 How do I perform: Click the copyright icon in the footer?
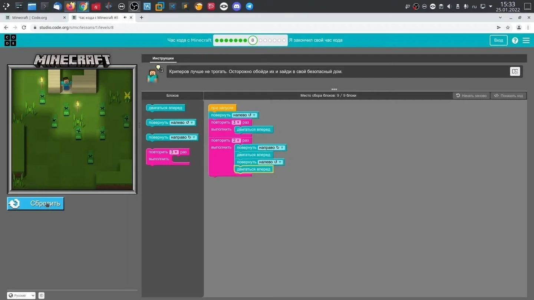coord(42,296)
